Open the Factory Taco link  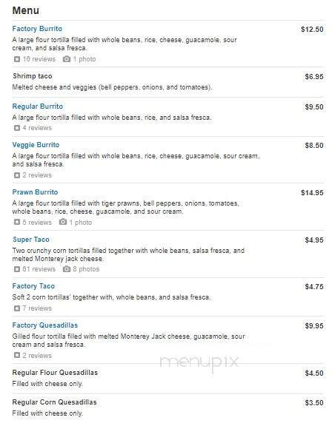click(33, 286)
